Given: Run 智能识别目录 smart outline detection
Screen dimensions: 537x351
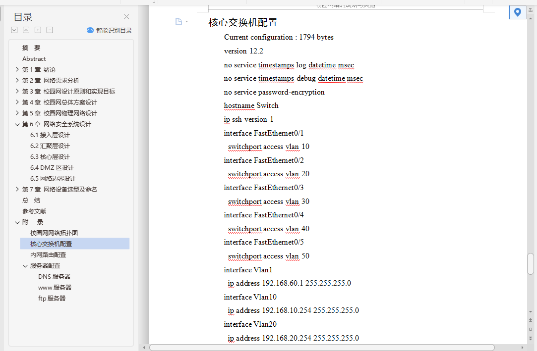Looking at the screenshot, I should point(109,30).
